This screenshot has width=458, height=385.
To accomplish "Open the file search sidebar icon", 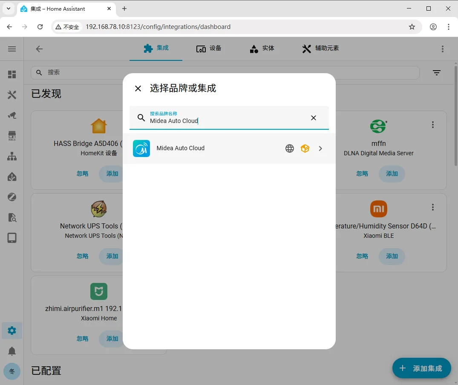I will click(12, 217).
